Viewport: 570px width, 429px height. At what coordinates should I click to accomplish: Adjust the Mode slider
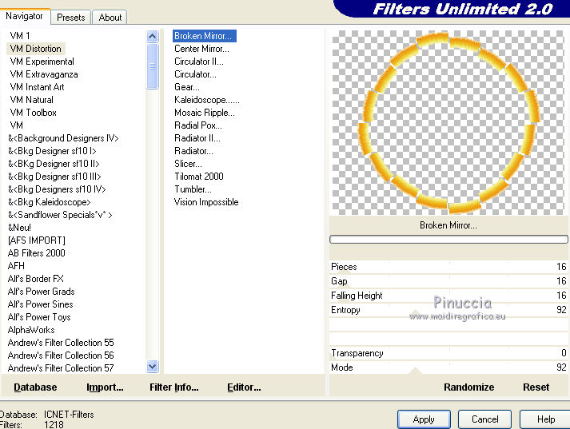(448, 367)
